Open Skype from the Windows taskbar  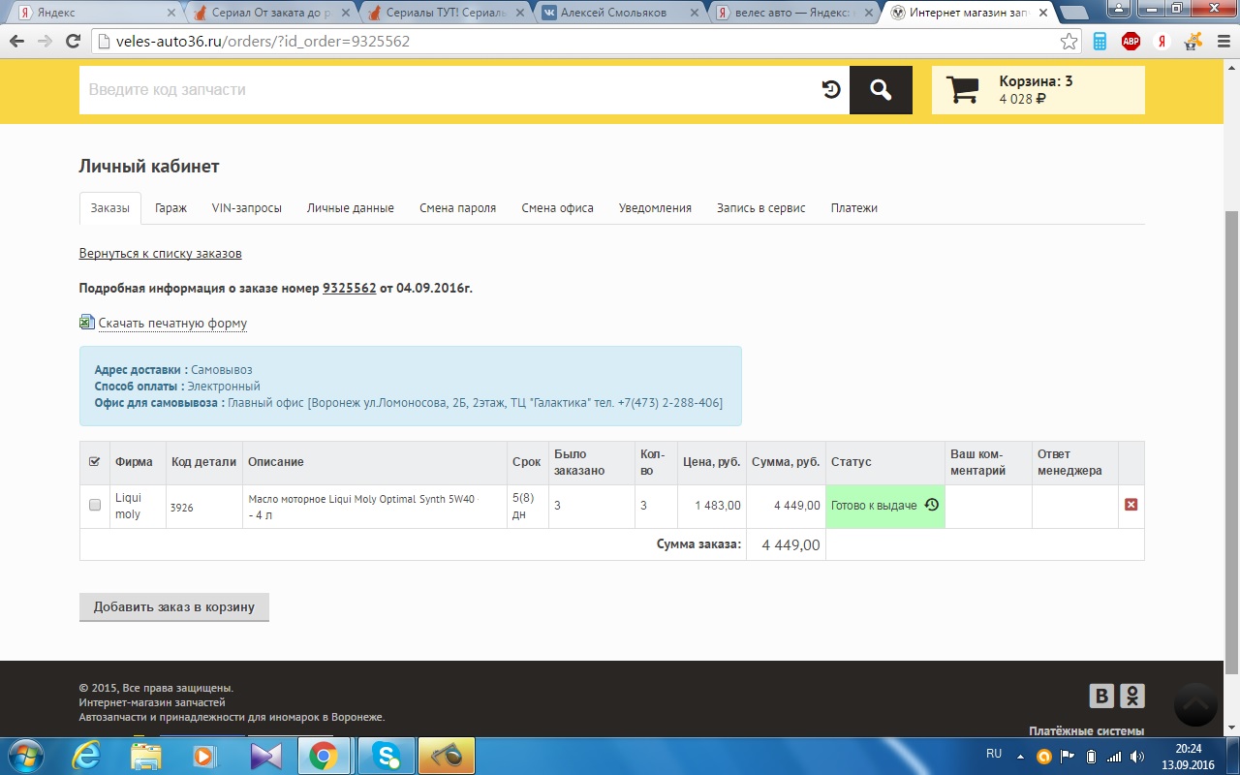coord(385,756)
